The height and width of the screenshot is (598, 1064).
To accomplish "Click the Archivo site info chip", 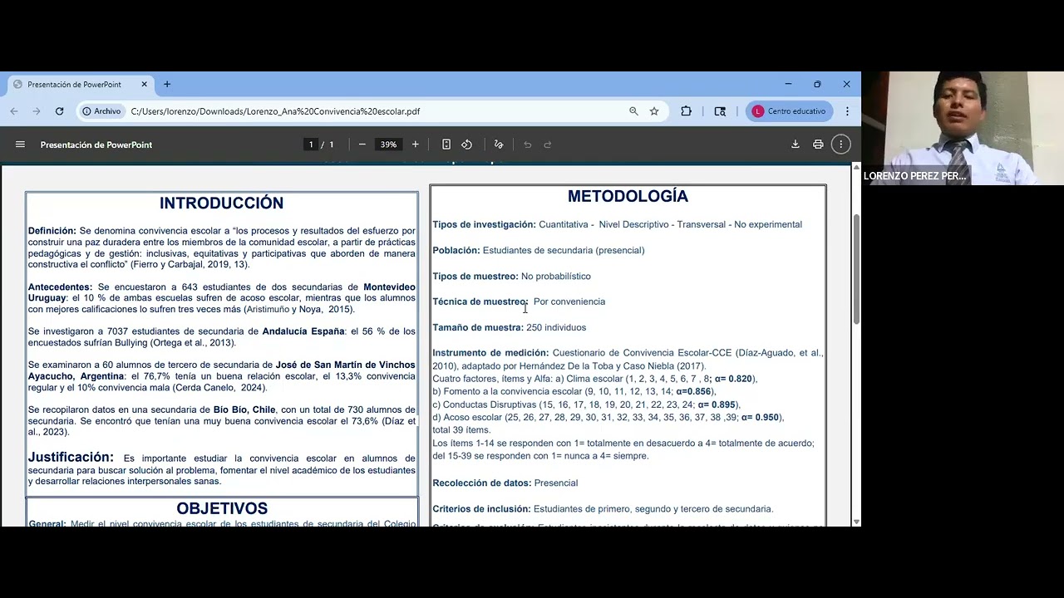I will click(x=102, y=111).
